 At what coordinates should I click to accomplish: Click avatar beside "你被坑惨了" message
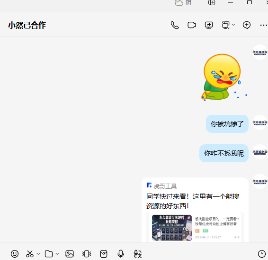260,122
